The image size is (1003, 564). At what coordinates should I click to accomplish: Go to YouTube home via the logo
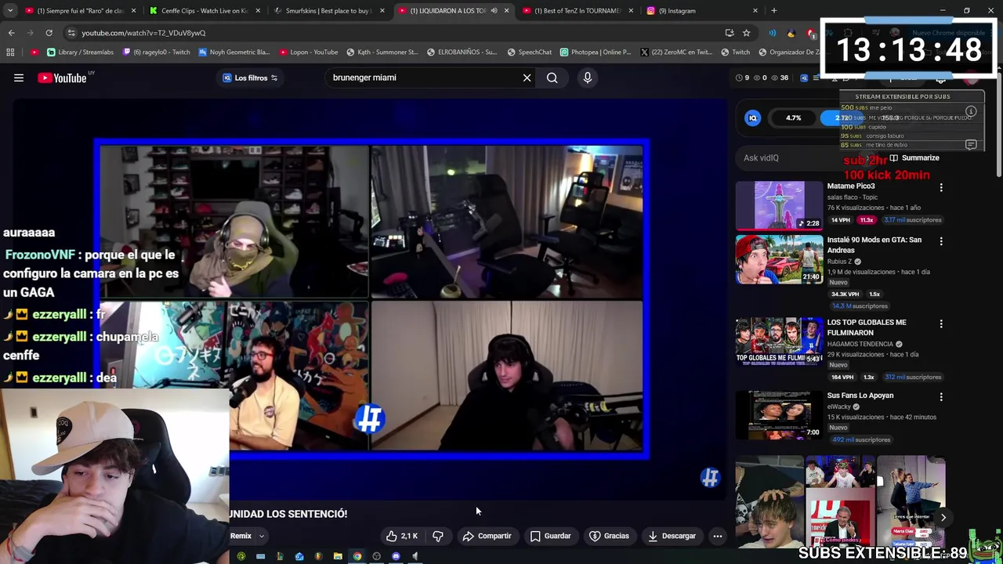point(62,78)
